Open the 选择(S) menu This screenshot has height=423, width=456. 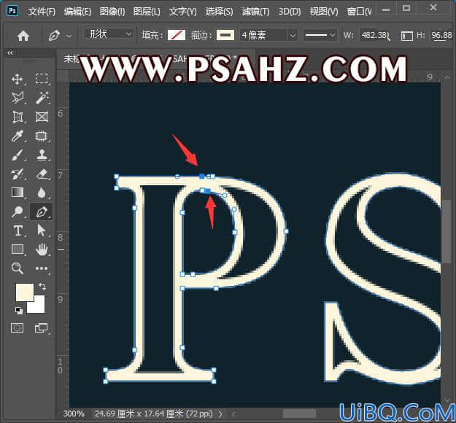coord(219,12)
